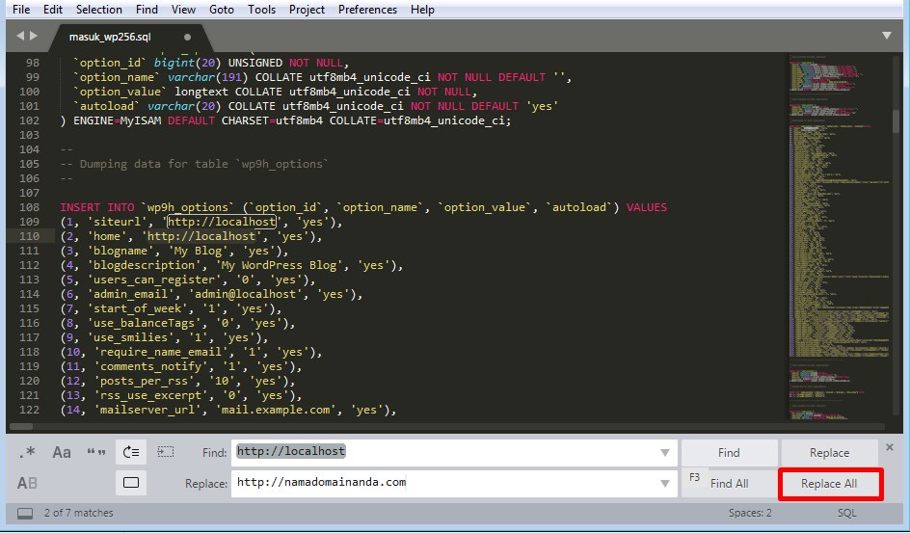910x533 pixels.
Task: Open the Project menu
Action: [307, 10]
